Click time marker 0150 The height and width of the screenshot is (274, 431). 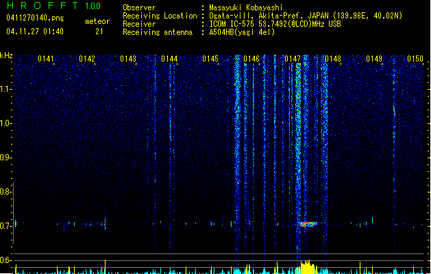415,59
